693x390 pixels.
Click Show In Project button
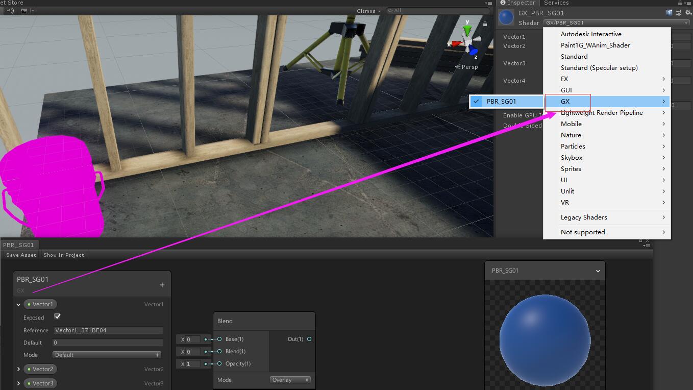[x=64, y=255]
